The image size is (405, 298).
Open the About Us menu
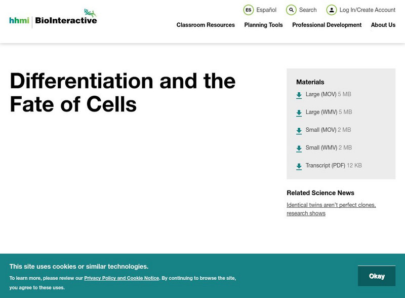pyautogui.click(x=383, y=25)
